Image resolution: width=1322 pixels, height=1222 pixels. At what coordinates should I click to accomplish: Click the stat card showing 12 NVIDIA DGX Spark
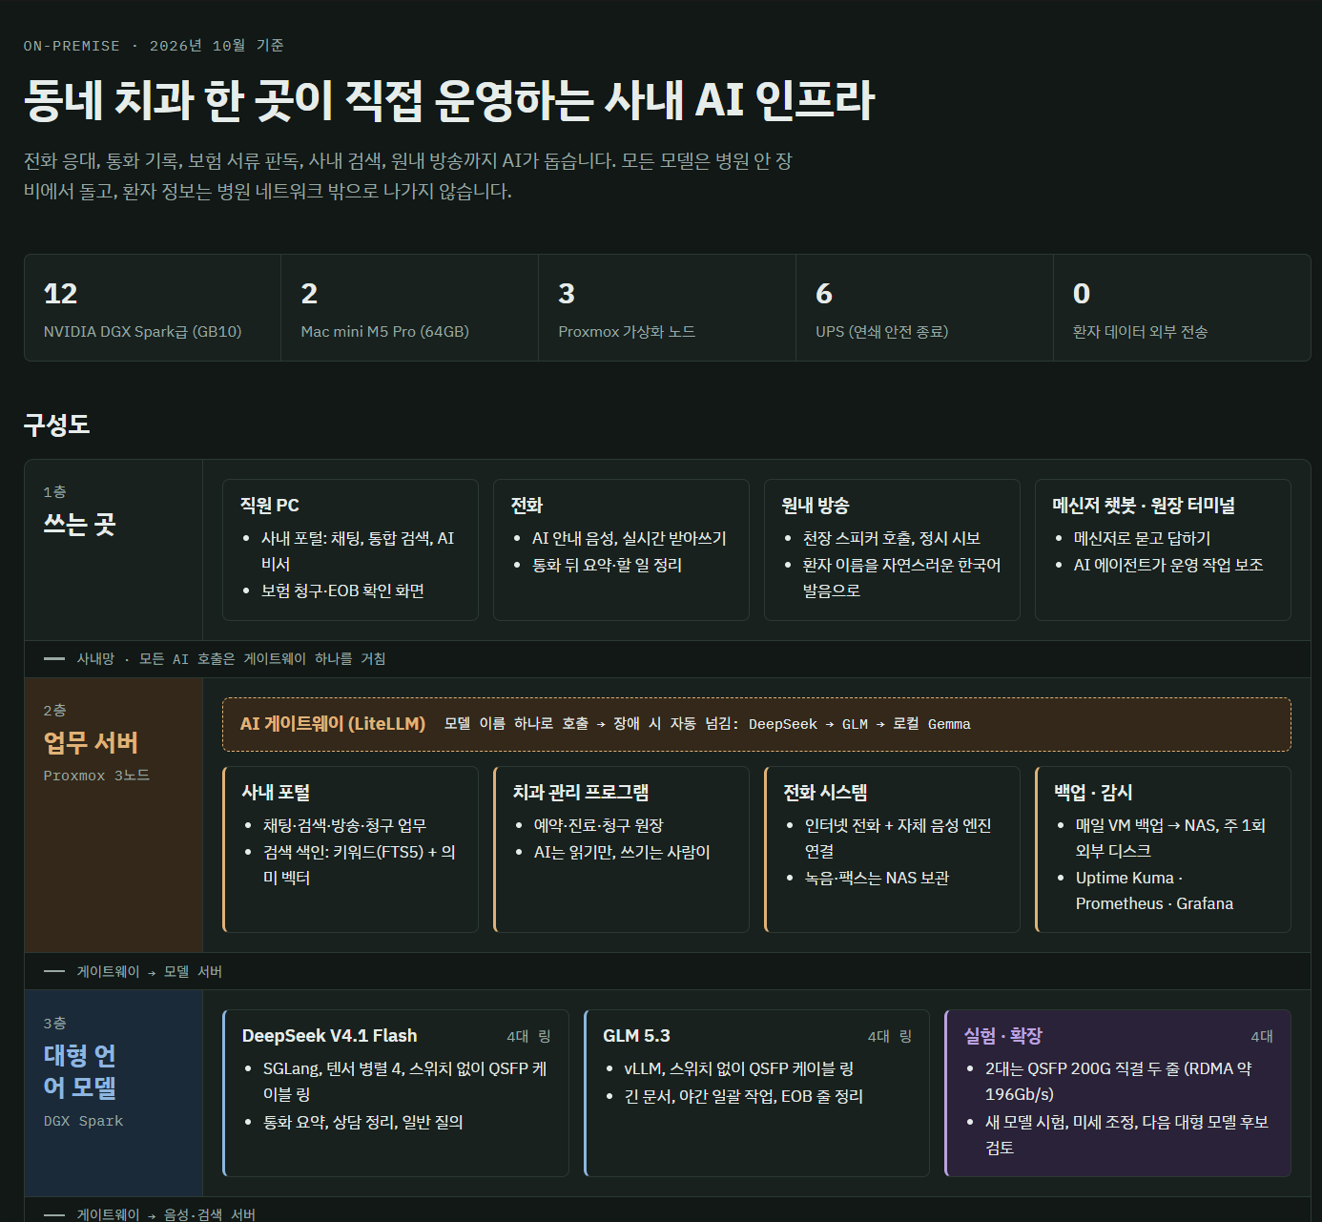click(x=153, y=307)
